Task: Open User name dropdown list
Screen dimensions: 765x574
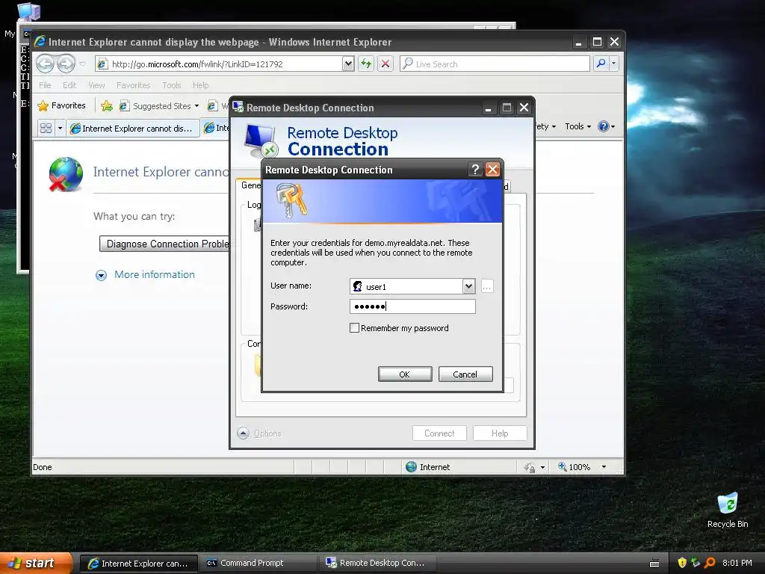Action: click(468, 286)
